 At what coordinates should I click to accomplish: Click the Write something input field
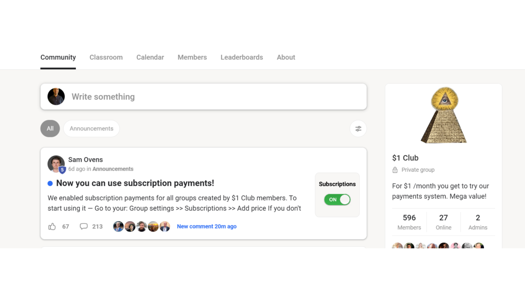(x=215, y=97)
